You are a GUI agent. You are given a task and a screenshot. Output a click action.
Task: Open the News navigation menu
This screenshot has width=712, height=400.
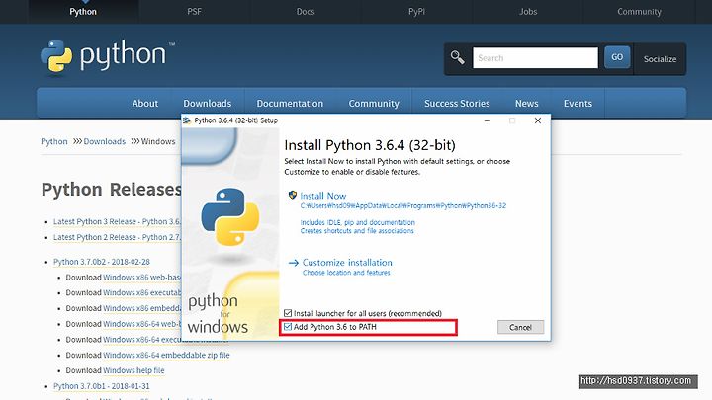click(527, 104)
